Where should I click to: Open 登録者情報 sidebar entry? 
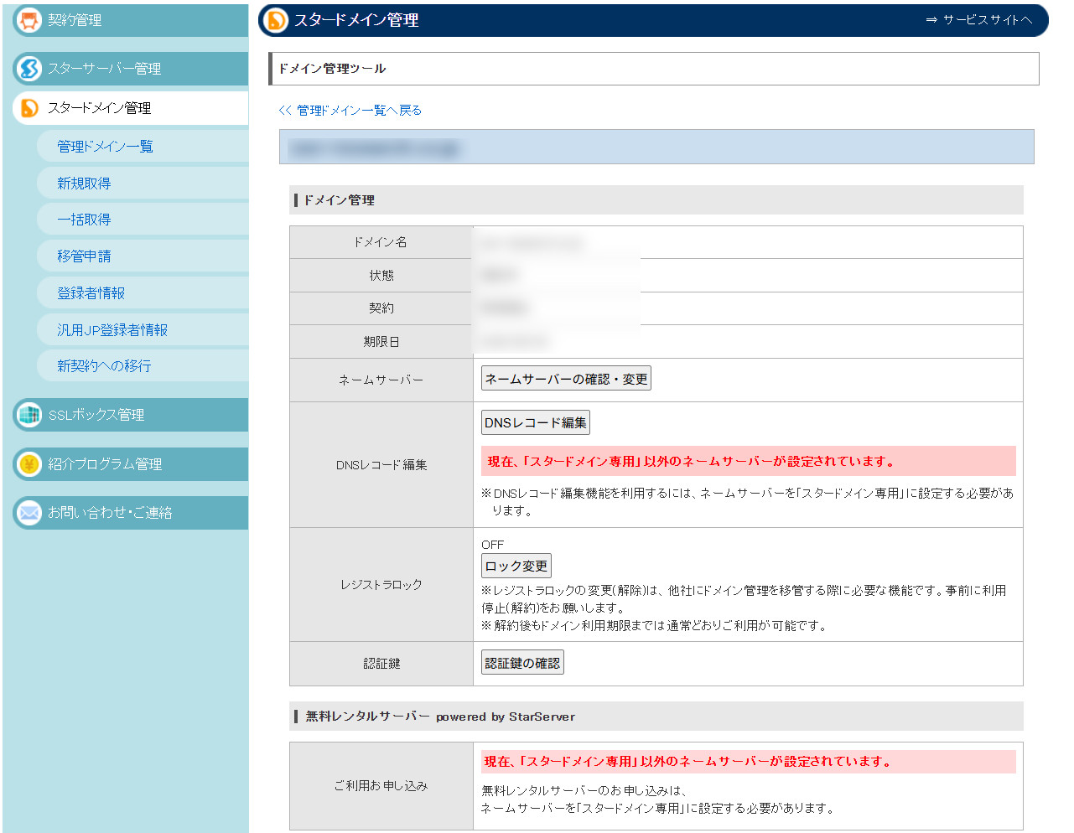click(91, 293)
